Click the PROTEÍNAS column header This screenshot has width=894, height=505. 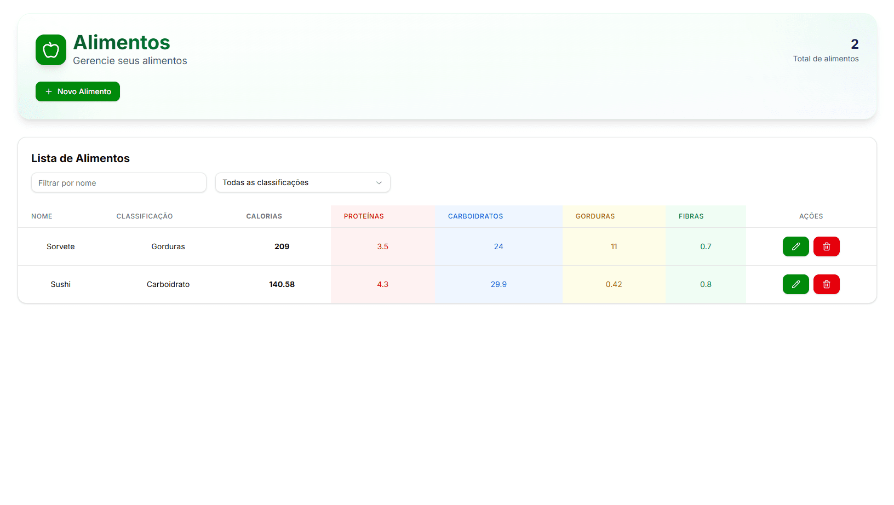click(364, 216)
